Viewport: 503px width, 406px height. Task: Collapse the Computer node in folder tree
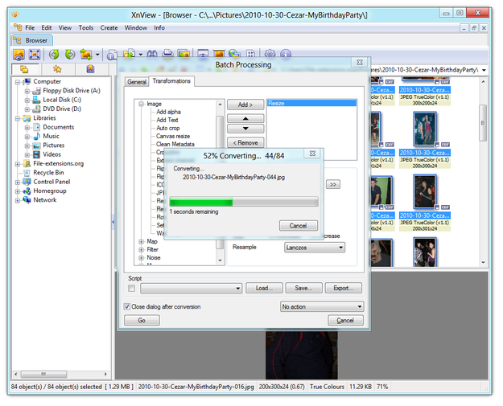tap(18, 82)
